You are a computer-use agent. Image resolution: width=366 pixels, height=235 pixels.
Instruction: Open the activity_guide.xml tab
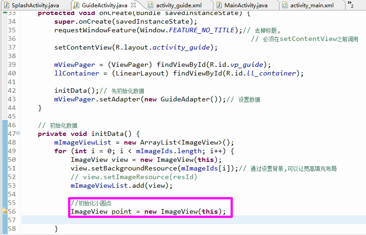tap(179, 5)
